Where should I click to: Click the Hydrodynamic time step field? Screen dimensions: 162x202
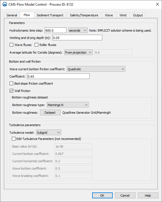pos(56,30)
